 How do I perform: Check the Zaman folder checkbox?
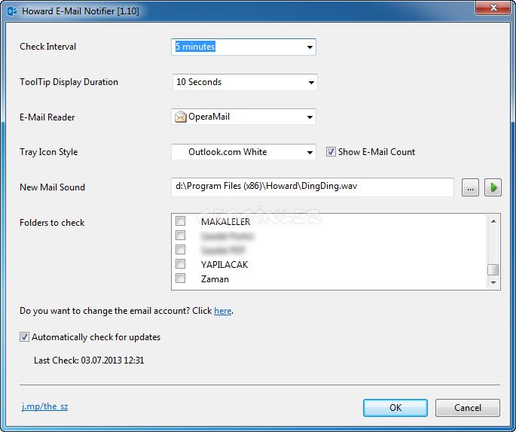click(x=180, y=278)
